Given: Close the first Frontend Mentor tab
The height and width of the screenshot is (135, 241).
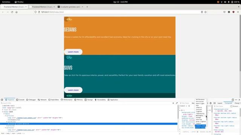Looking at the screenshot, I should pos(26,7).
